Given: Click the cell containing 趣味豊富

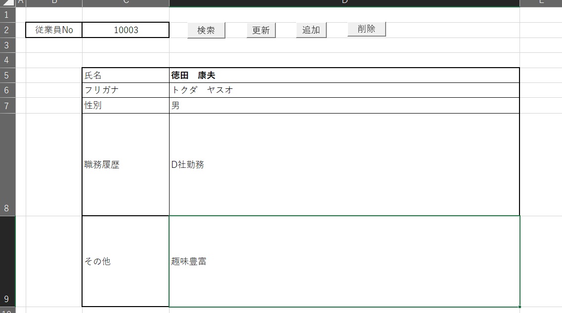Looking at the screenshot, I should pyautogui.click(x=344, y=262).
